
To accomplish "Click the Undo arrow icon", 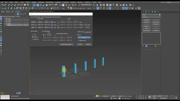I will pos(2,5).
